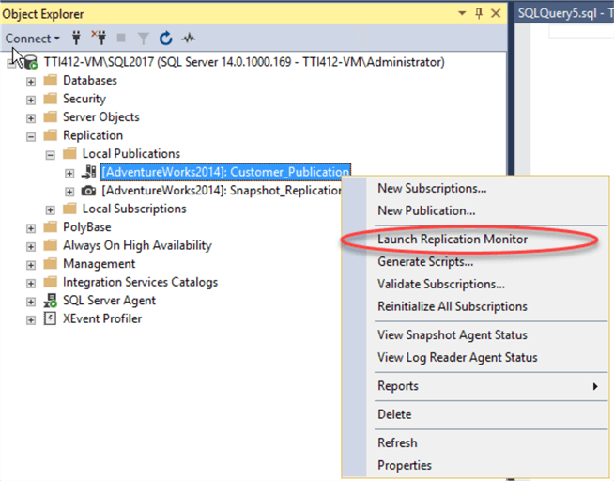Click the Integration Services Catalogs folder icon
Image resolution: width=614 pixels, height=481 pixels.
click(50, 282)
